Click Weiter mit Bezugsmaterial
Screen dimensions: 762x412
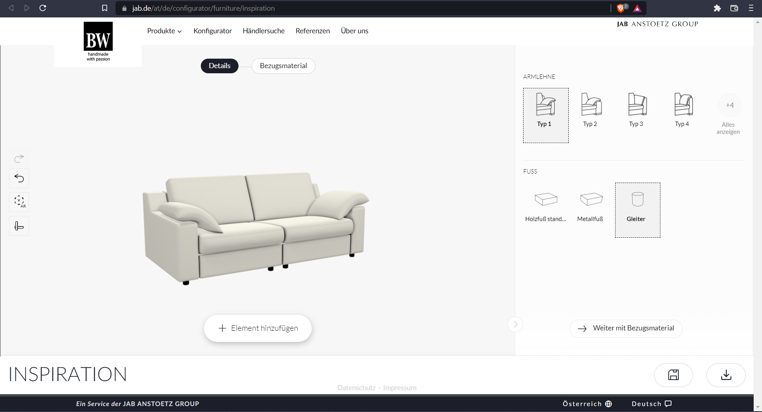click(625, 328)
